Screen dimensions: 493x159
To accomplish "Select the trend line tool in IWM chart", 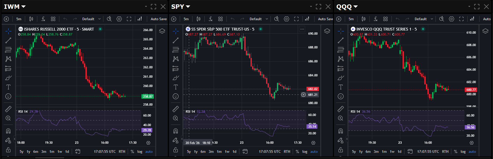I will pos(8,40).
